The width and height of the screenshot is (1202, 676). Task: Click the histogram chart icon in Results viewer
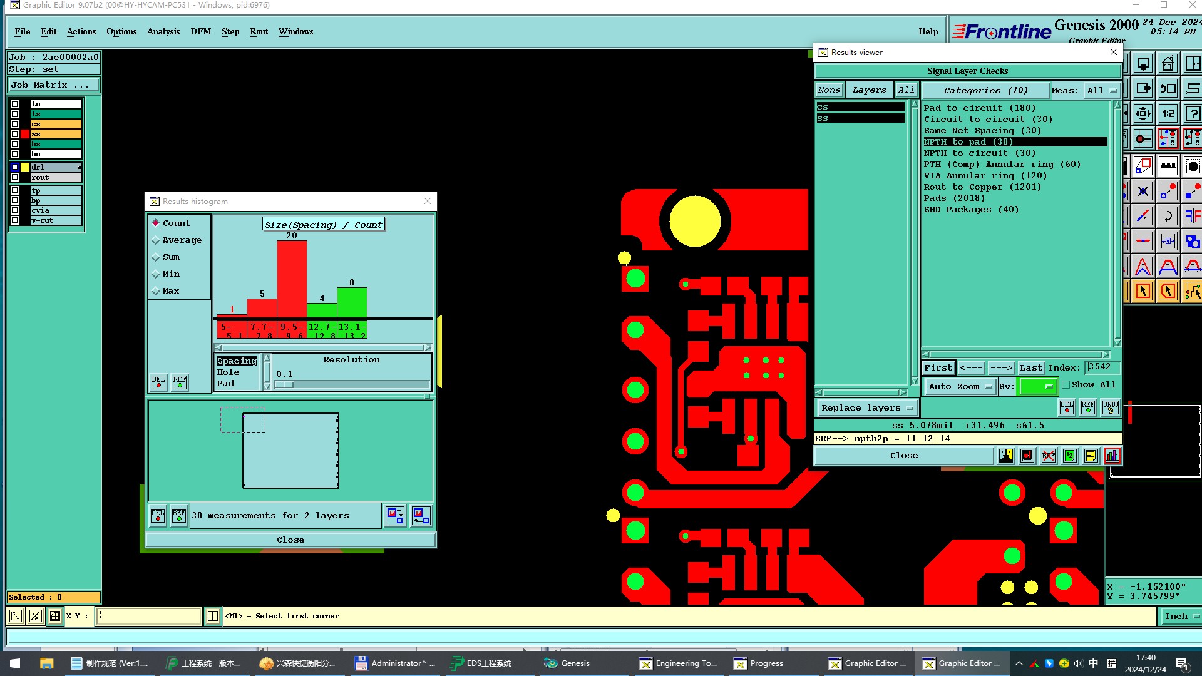1112,456
